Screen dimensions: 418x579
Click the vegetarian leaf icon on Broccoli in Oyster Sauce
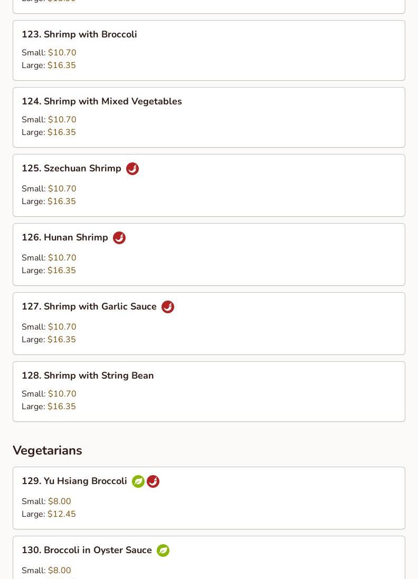coord(163,551)
